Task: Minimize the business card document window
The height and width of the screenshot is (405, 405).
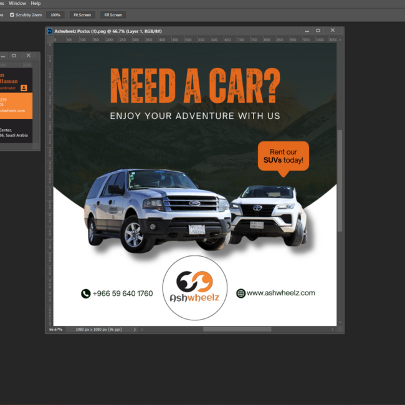Action: [3, 56]
